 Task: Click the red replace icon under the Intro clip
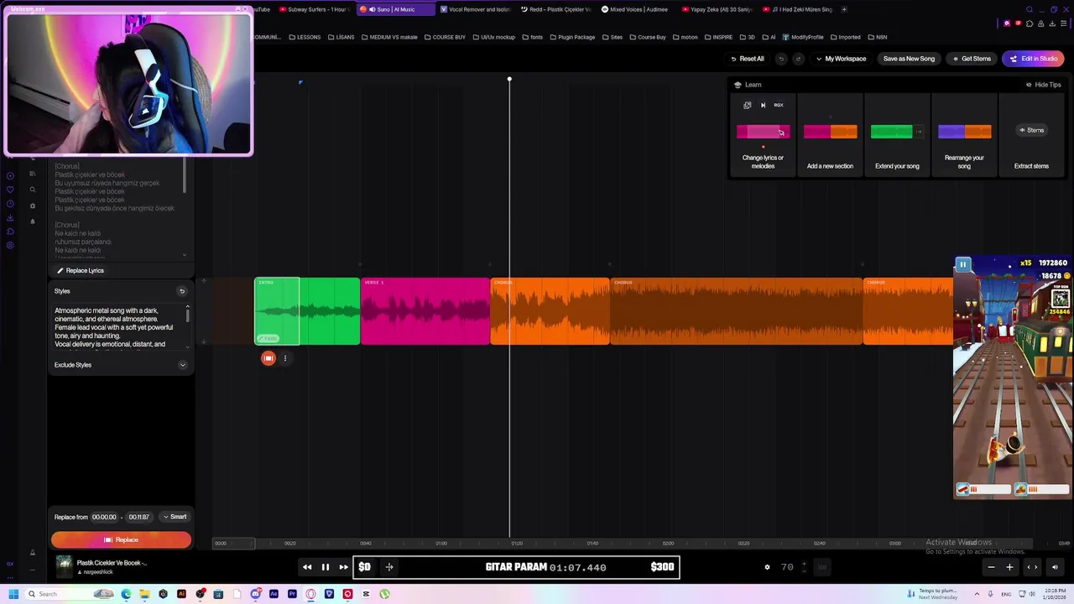pos(268,358)
